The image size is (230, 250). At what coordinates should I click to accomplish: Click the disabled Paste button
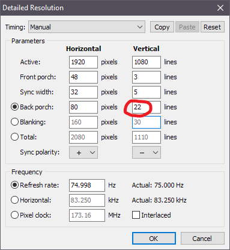187,27
